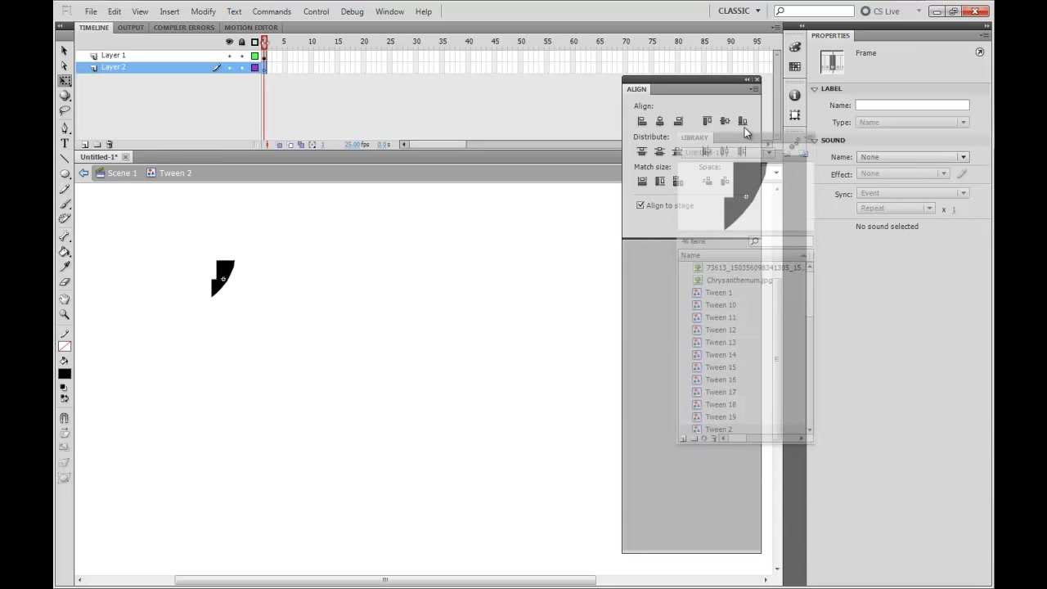This screenshot has height=589, width=1047.
Task: Select the Pencil tool
Action: point(65,189)
